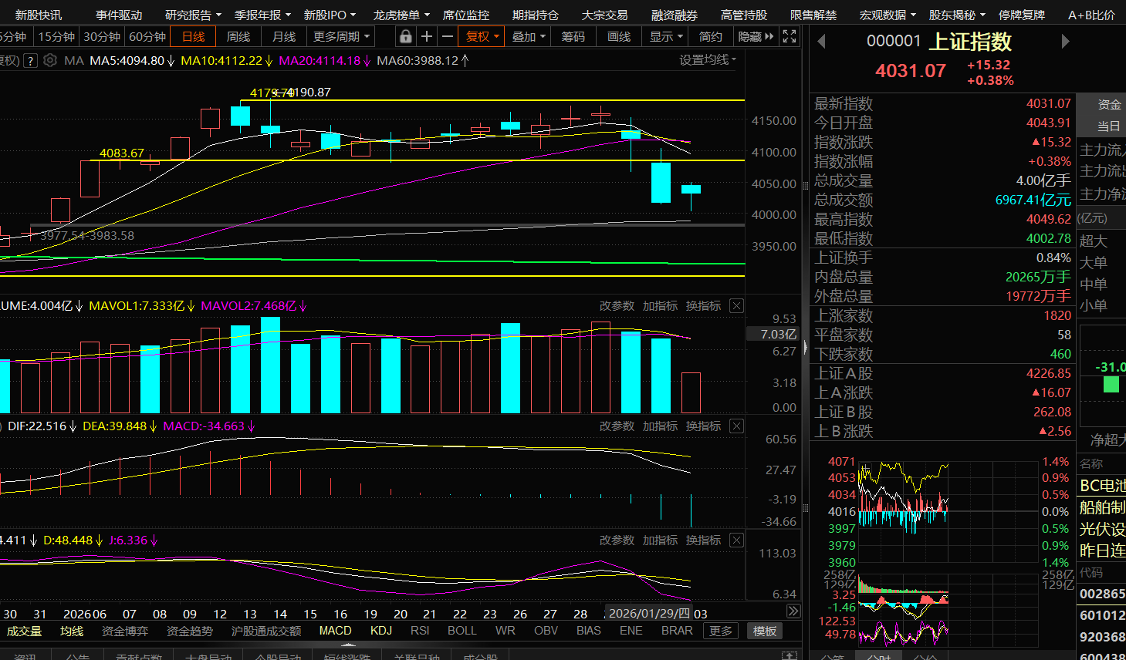Open the 复权 adjustment dropdown
Screen dimensions: 1126x660
482,36
